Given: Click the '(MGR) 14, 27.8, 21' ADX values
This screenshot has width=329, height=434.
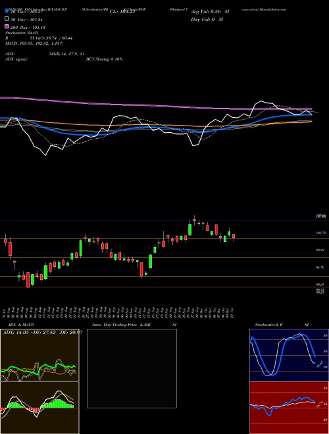Looking at the screenshot, I should pyautogui.click(x=66, y=54).
